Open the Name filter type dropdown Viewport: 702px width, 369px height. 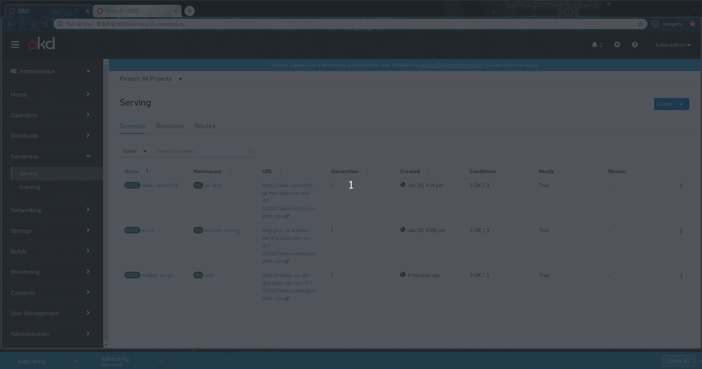135,151
